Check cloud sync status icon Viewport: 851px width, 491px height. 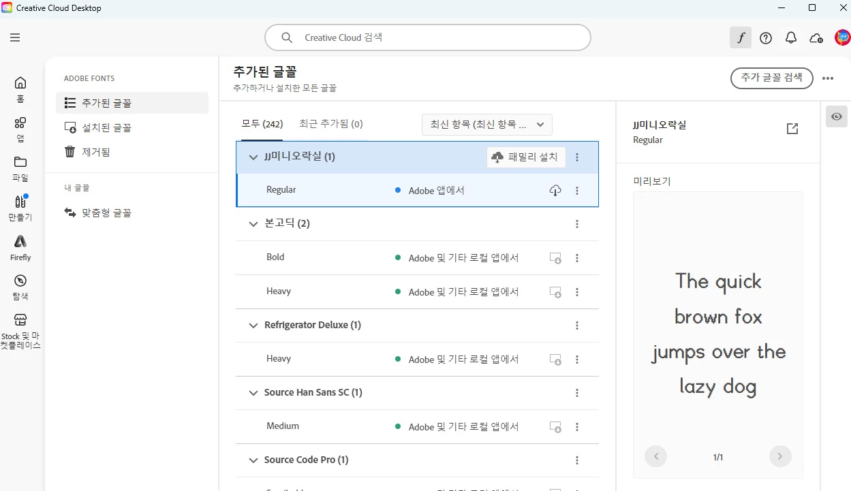[x=816, y=38]
